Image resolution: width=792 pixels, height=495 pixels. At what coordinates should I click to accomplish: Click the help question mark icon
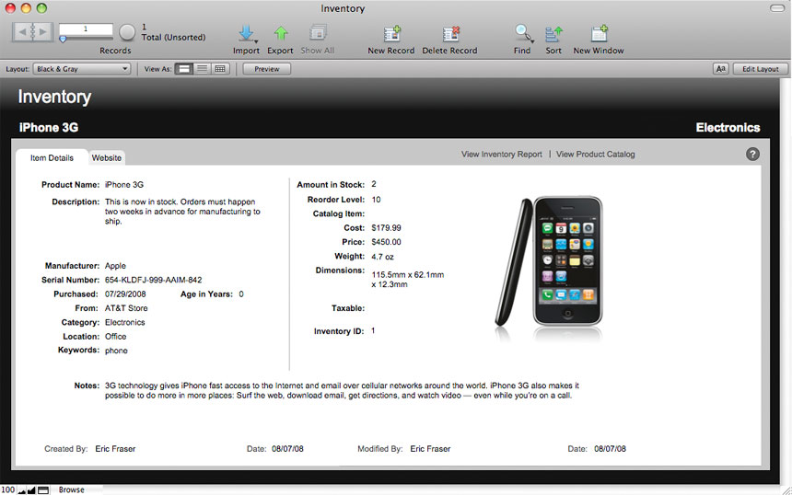(752, 154)
